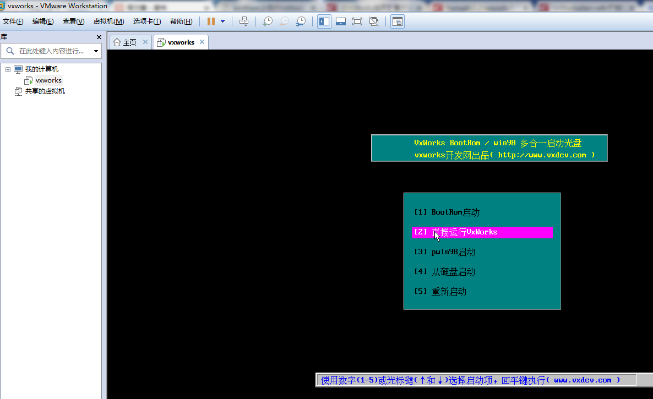Open the power options dropdown arrow
The image size is (653, 399).
pos(223,21)
